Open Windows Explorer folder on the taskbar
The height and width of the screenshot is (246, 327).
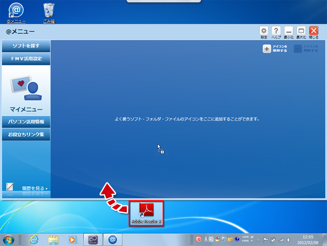(x=53, y=240)
